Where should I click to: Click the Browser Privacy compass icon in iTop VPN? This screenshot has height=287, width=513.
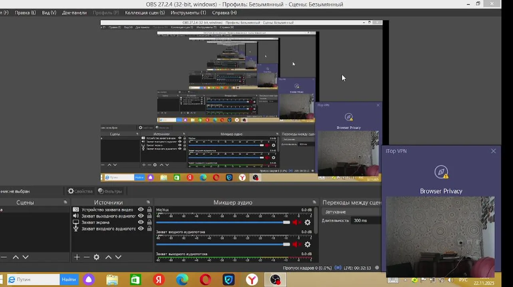pyautogui.click(x=441, y=172)
